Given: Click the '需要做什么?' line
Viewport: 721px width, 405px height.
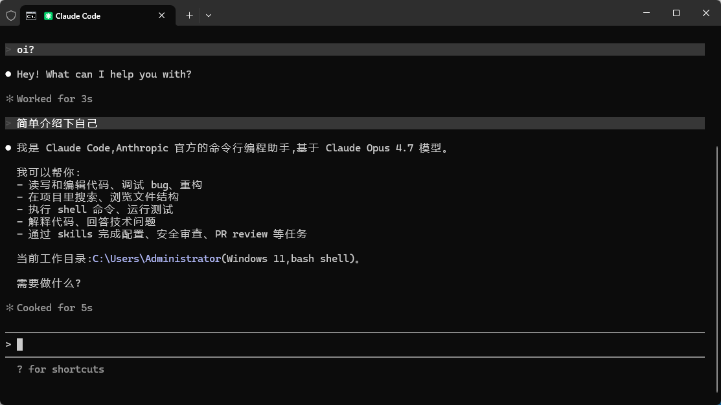Looking at the screenshot, I should click(49, 283).
